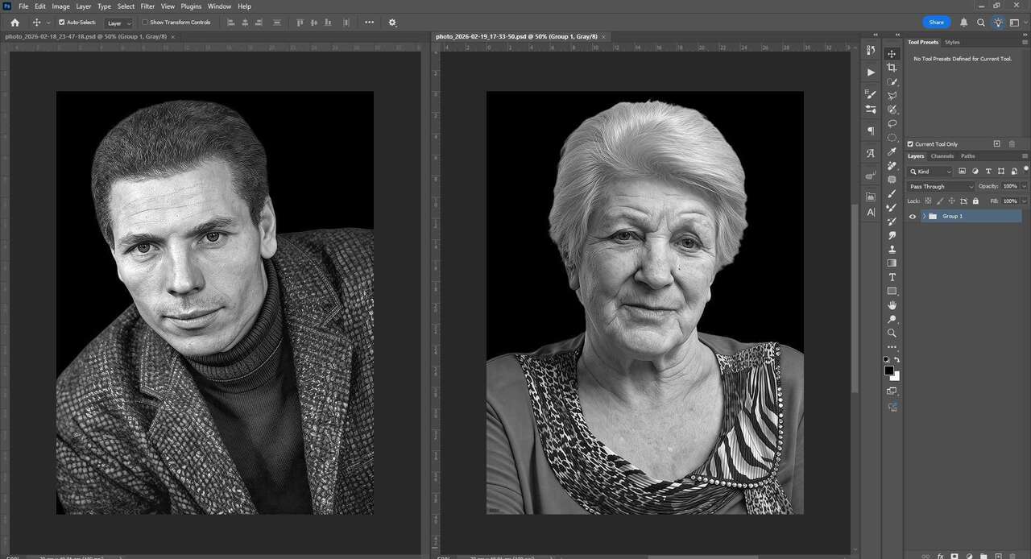Image resolution: width=1031 pixels, height=559 pixels.
Task: Switch to photo_2026-02-18_23-47-18.psd document tab
Action: (x=85, y=37)
